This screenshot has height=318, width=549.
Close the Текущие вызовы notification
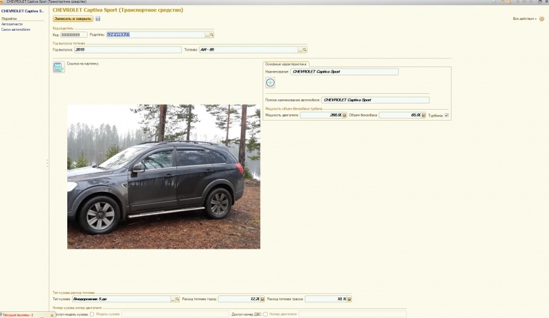[x=52, y=315]
